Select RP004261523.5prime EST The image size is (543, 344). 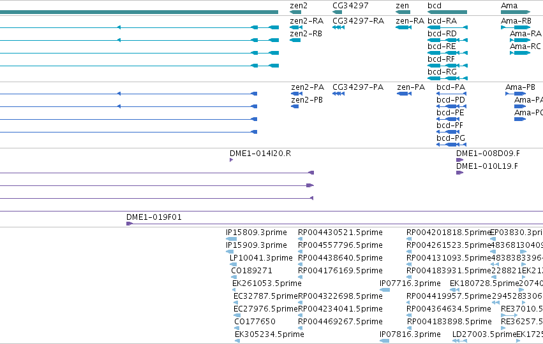[x=409, y=252]
